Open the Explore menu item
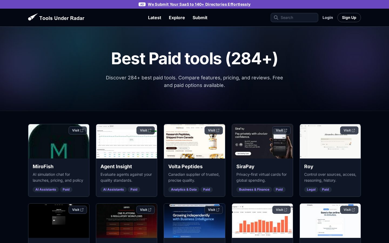 tap(177, 18)
